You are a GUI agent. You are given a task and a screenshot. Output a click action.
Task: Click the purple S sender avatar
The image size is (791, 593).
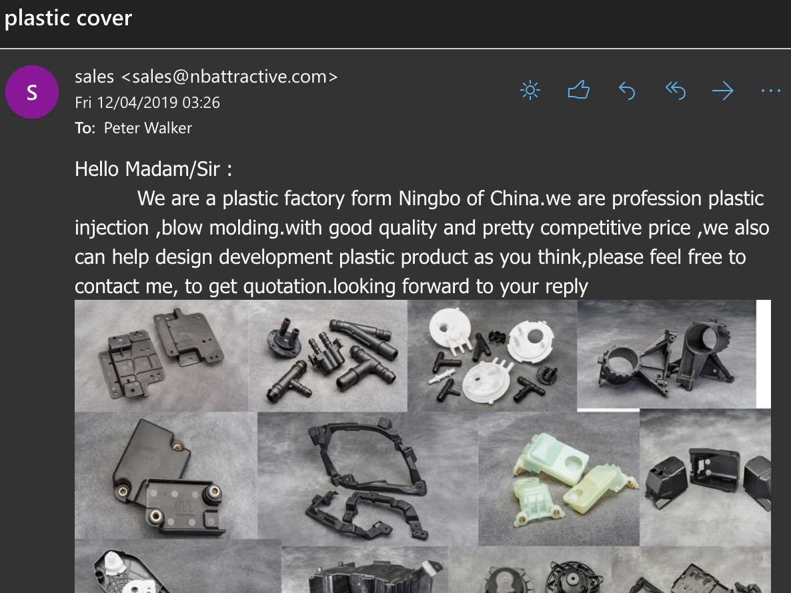(x=32, y=92)
